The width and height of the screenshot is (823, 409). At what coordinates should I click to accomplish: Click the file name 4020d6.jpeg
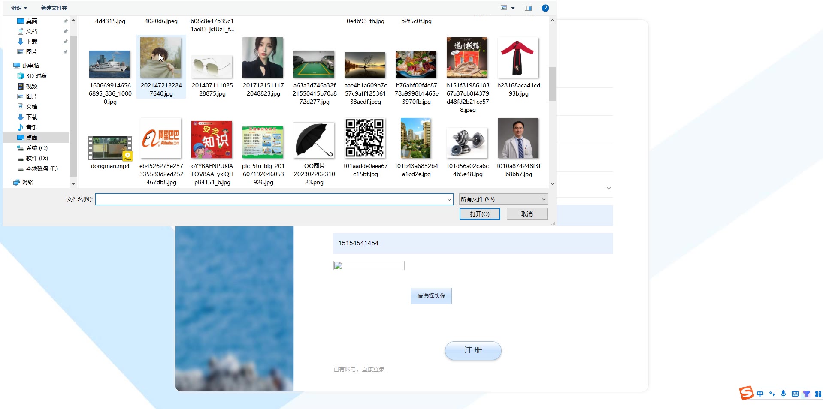(x=161, y=21)
